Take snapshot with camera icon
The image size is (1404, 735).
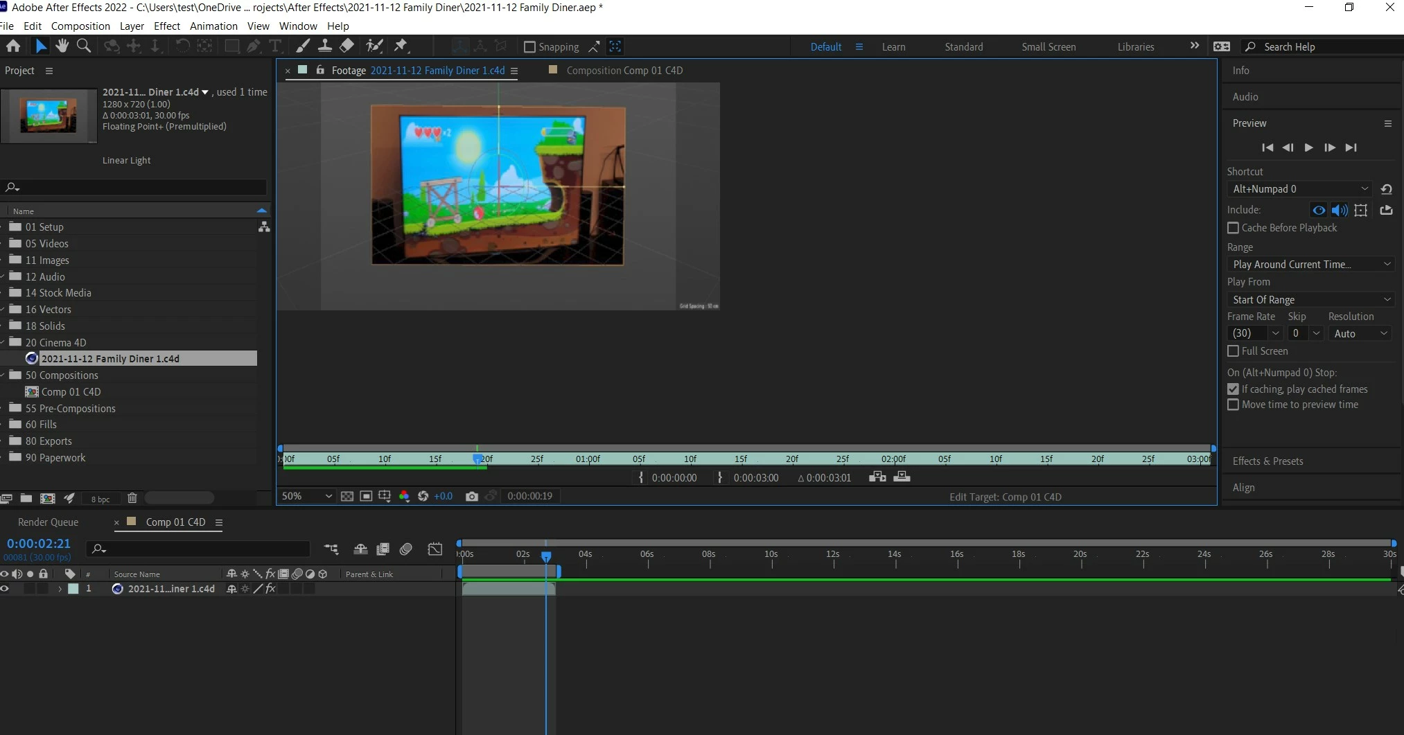pos(472,496)
